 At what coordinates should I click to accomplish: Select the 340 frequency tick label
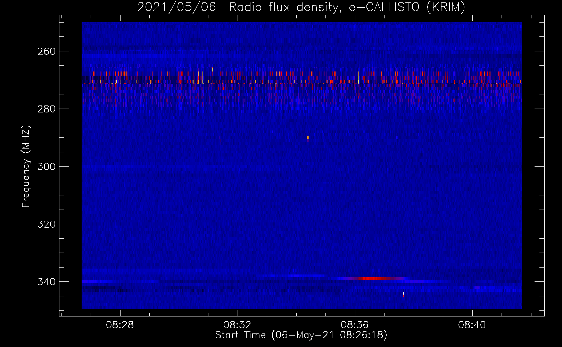(x=46, y=282)
